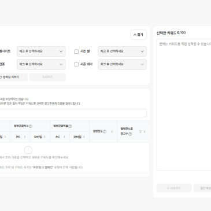Viewport: 211px width, 211px height.
Task: Open help icon beside 경쟁정도 header
Action: (105, 131)
